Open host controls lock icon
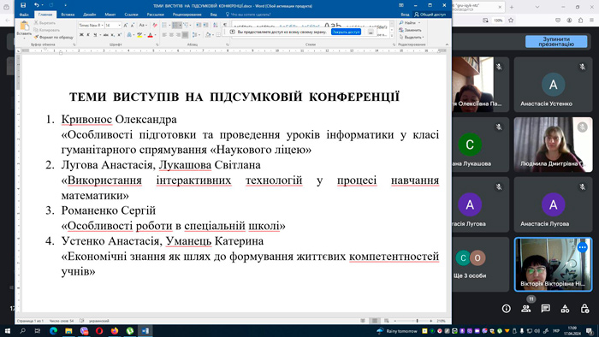Image resolution: width=599 pixels, height=337 pixels. 584,309
